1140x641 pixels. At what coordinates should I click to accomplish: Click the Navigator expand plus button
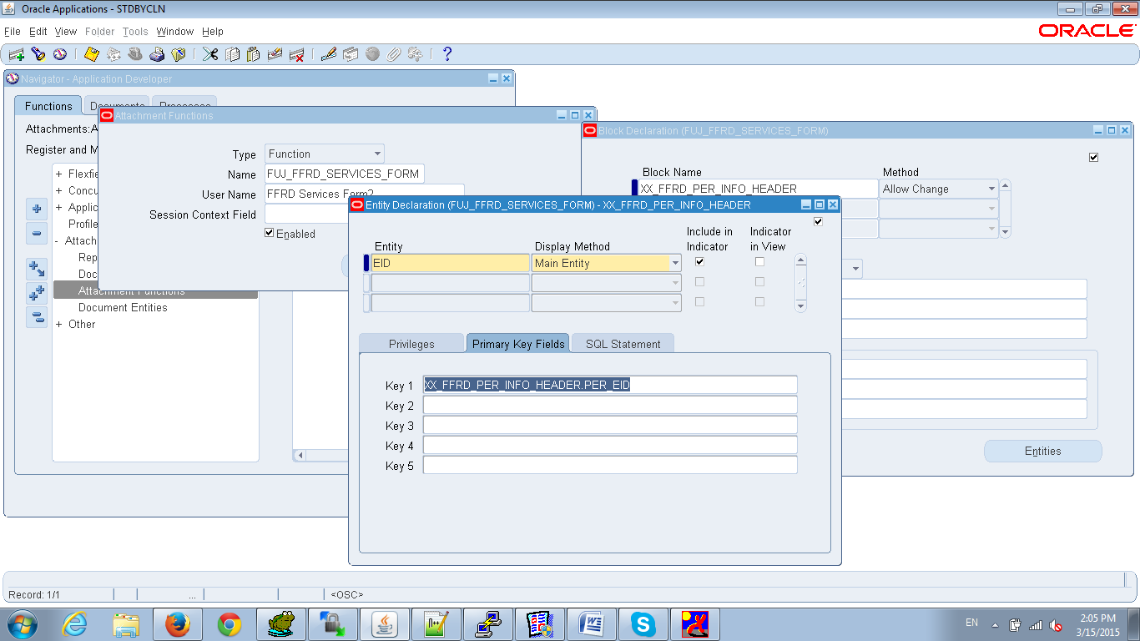[37, 209]
